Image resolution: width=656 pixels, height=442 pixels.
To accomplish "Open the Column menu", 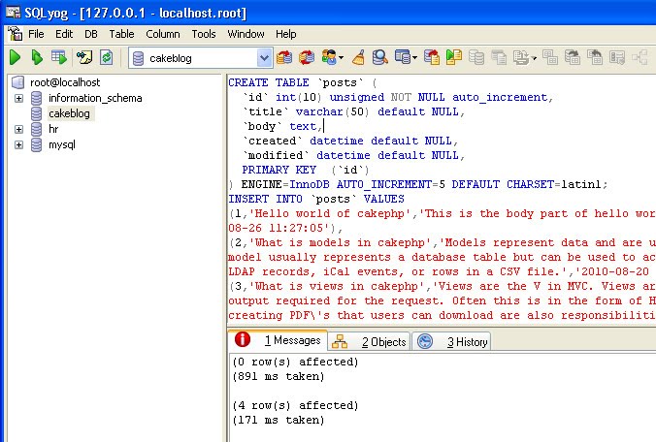I will 163,34.
